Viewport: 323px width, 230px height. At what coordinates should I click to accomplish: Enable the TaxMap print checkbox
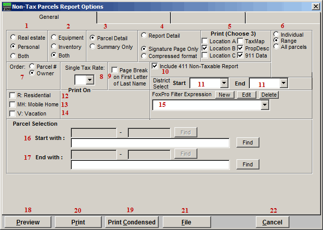[241, 41]
